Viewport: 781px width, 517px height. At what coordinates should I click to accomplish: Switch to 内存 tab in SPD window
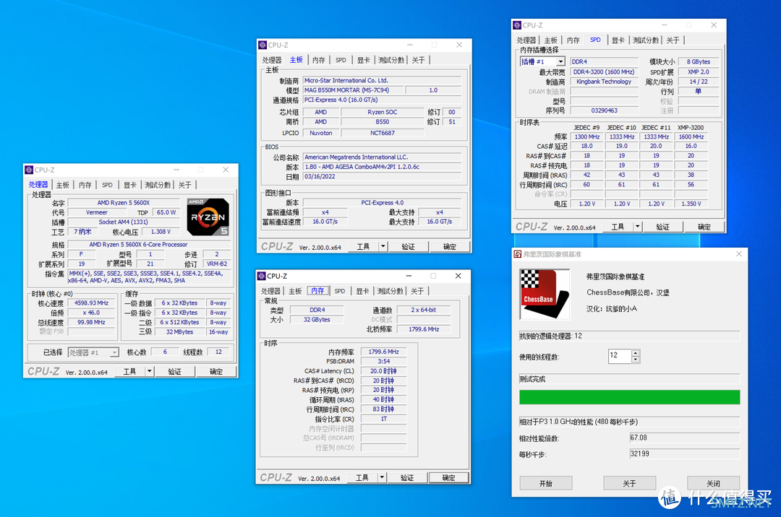(573, 40)
